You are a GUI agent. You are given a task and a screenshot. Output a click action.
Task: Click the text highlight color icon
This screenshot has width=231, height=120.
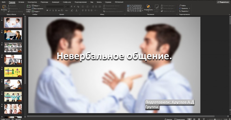(x=72, y=10)
